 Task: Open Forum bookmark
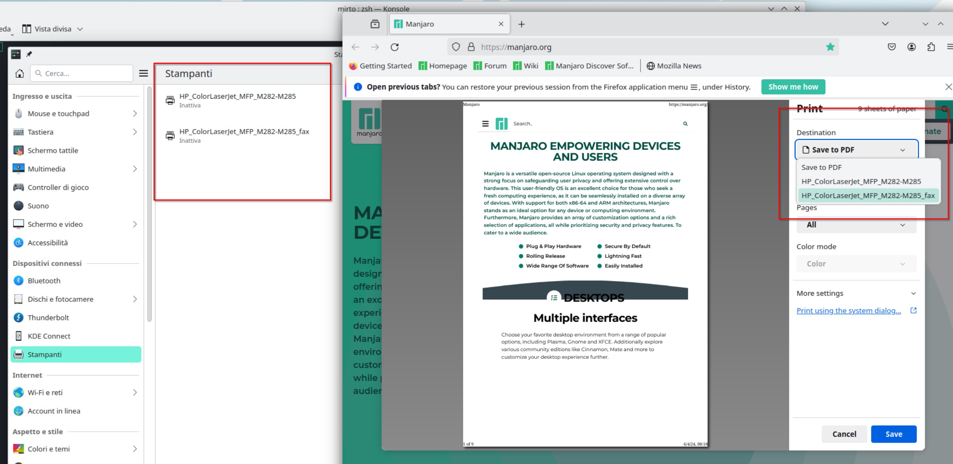[x=490, y=66]
